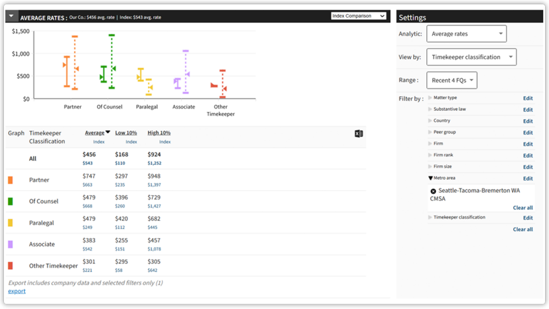The image size is (549, 309).
Task: Open the Index Comparison dropdown
Action: (x=359, y=16)
